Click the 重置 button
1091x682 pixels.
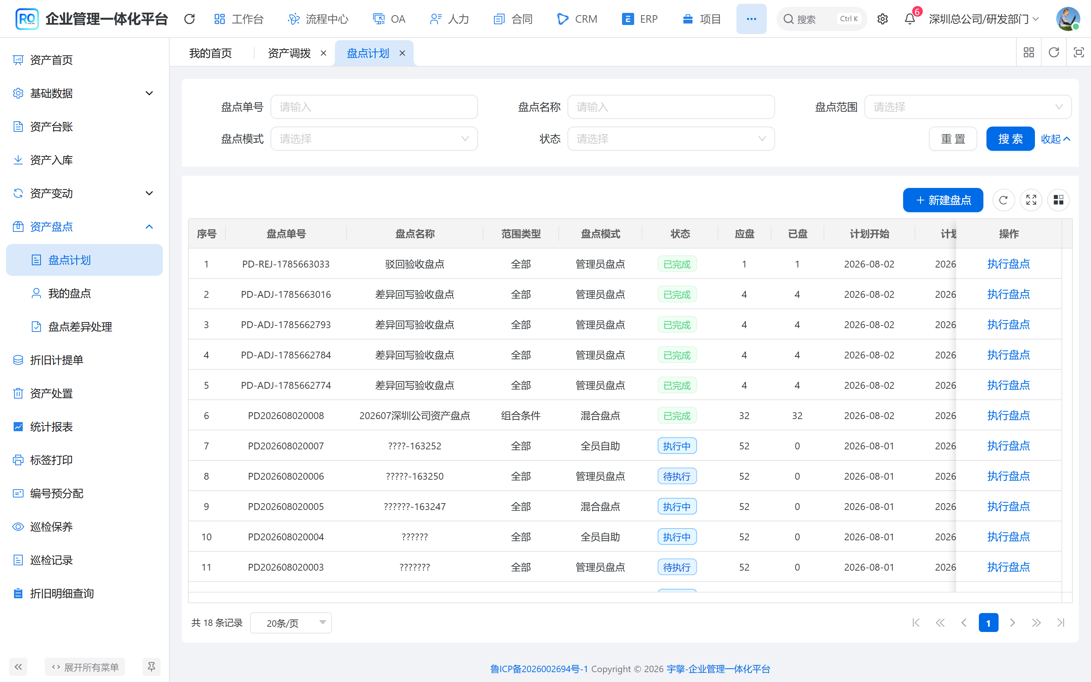point(953,139)
